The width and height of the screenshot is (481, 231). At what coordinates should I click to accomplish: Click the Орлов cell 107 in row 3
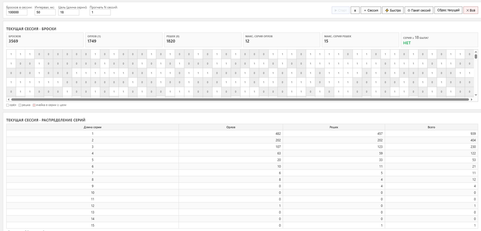231,147
